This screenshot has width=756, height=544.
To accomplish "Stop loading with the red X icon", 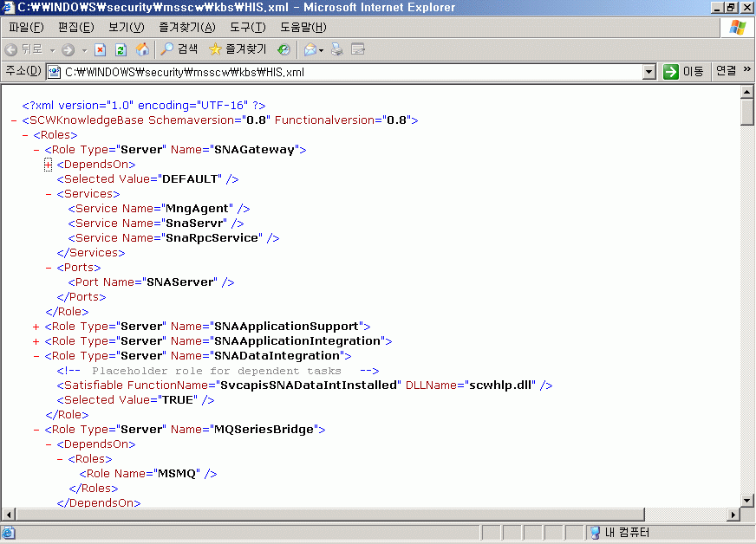I will [101, 49].
